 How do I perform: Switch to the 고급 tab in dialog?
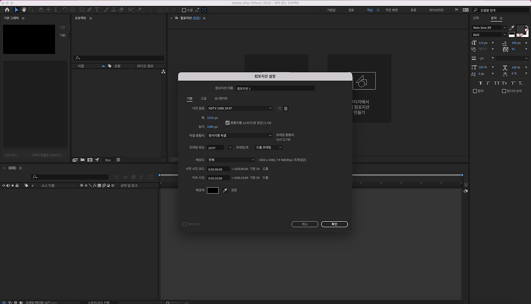click(203, 98)
